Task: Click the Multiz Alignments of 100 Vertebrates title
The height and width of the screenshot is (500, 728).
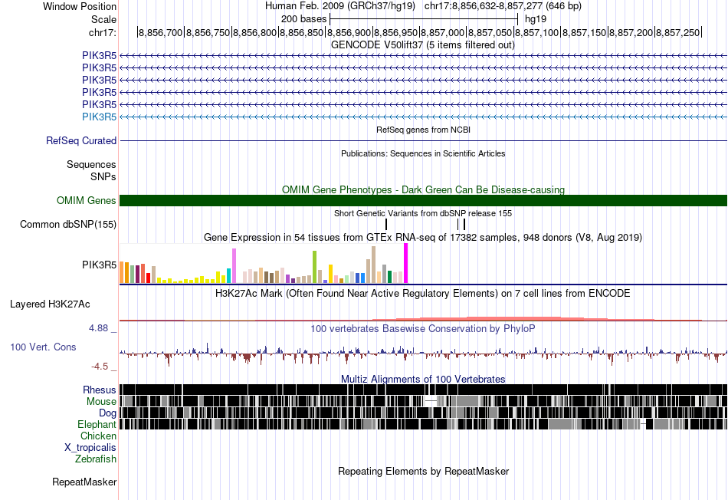Action: click(x=423, y=379)
